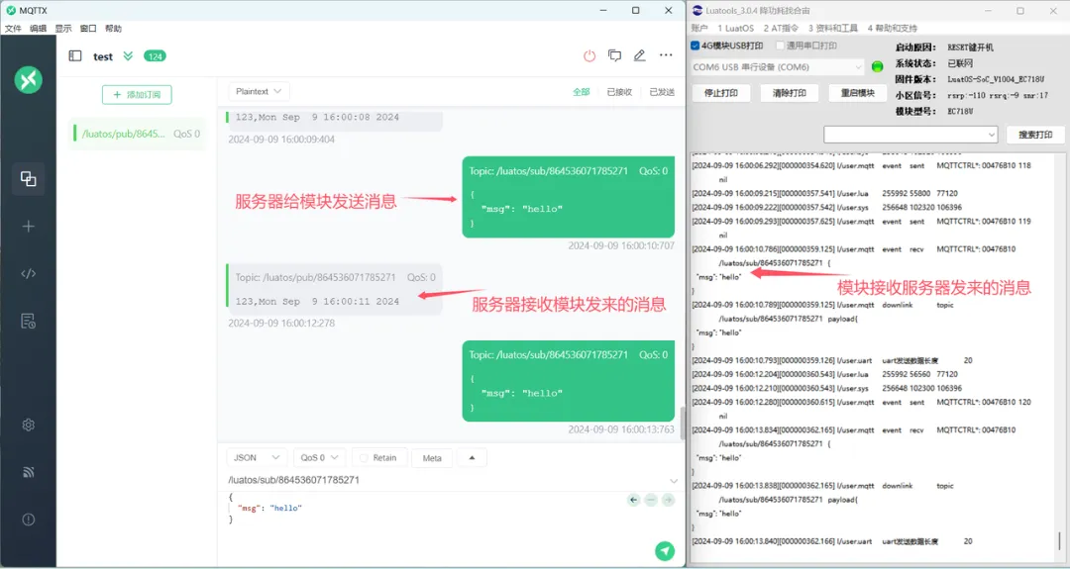Viewport: 1070px width, 569px height.
Task: Click the 添加订阅 button
Action: [x=137, y=95]
